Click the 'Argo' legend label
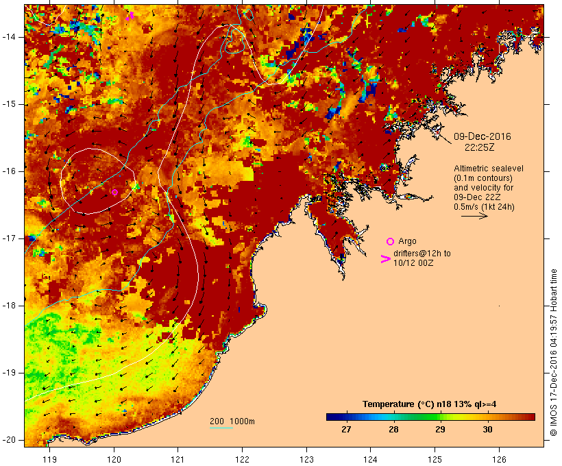This screenshot has width=562, height=466. point(407,241)
